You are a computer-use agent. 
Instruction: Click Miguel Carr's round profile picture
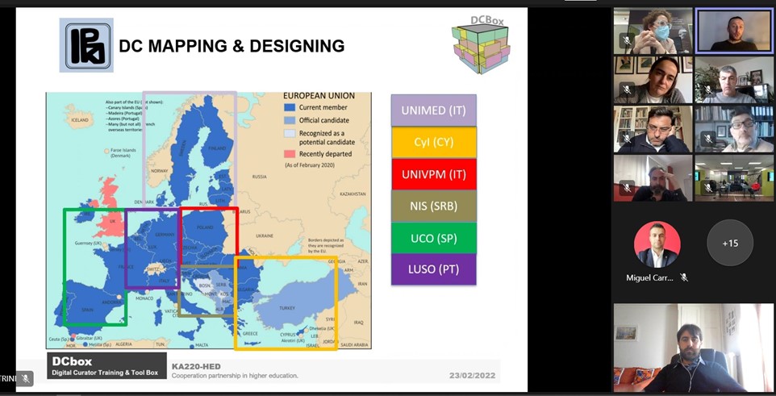(657, 244)
